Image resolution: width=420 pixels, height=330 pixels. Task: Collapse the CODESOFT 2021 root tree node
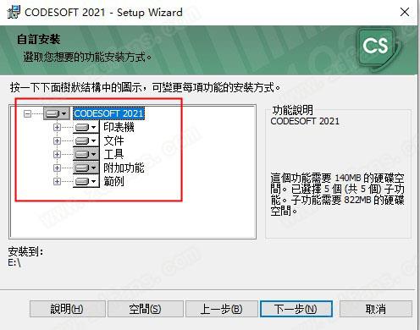pyautogui.click(x=28, y=113)
